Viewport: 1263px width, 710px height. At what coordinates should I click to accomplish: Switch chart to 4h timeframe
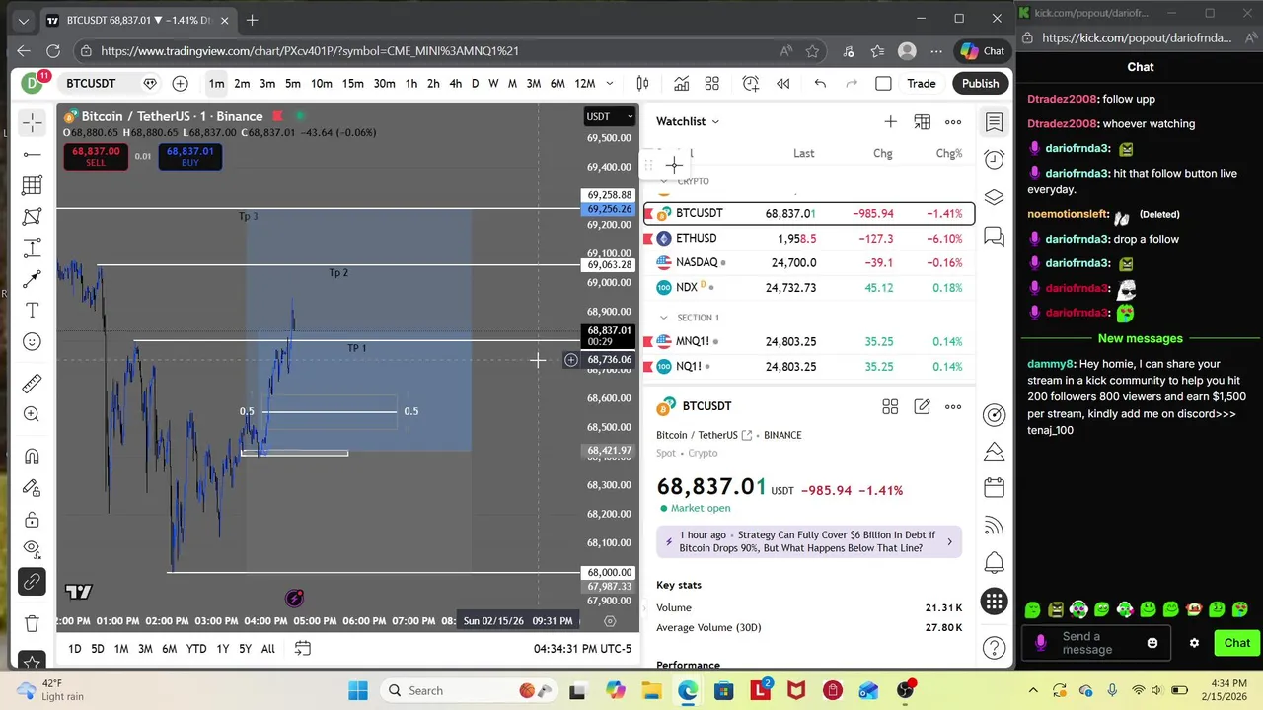pos(455,84)
